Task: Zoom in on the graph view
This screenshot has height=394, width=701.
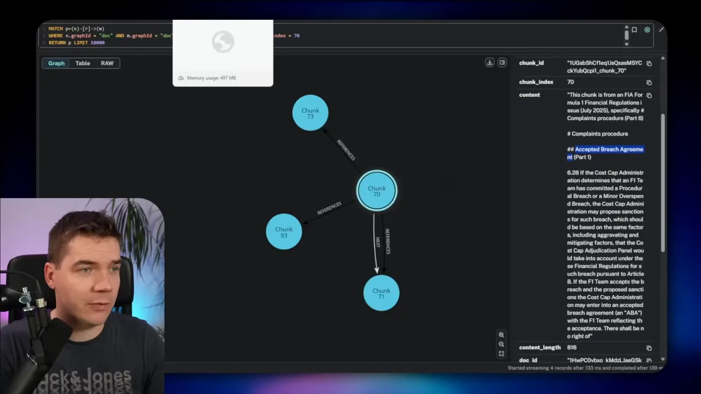Action: point(501,334)
